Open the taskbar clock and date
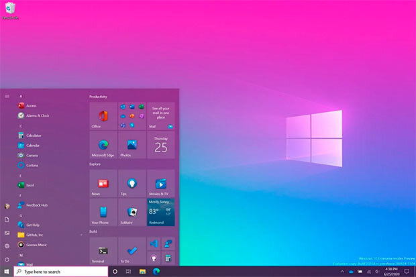Screen dimensions: 416x277 (391, 272)
